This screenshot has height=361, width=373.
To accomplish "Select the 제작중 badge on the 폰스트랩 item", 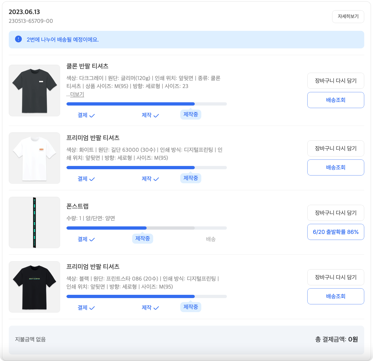I will [142, 238].
